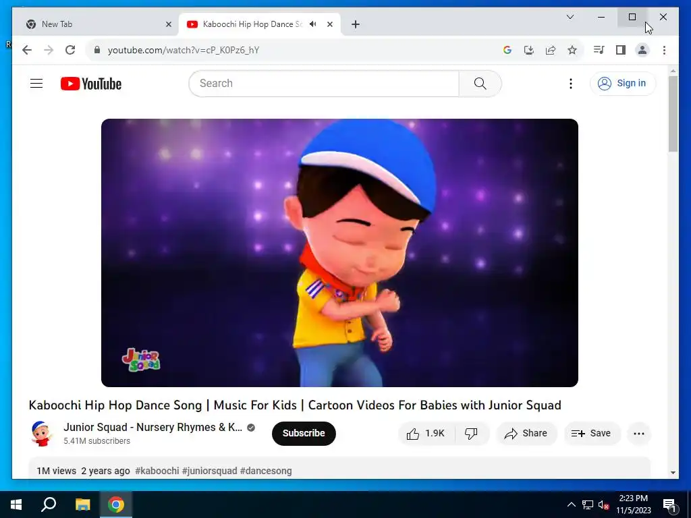Open the volume tray icon
Viewport: 691px width, 518px height.
(x=603, y=505)
